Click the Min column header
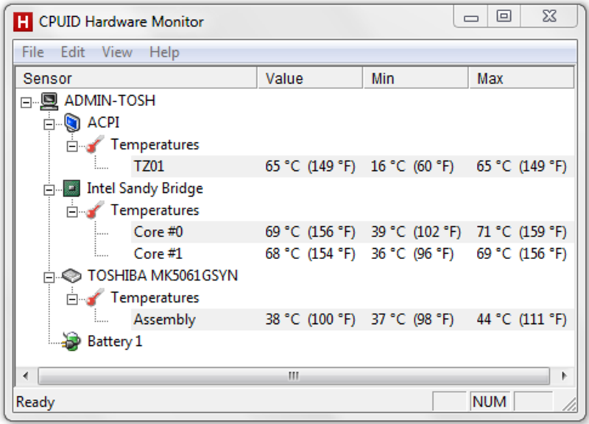The height and width of the screenshot is (424, 589). coord(416,78)
